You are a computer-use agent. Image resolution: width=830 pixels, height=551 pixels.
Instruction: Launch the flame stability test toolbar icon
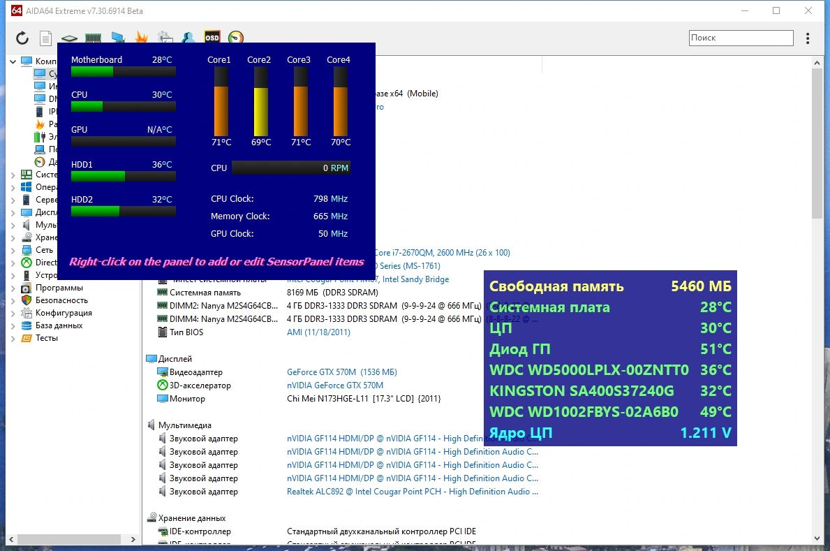point(141,37)
